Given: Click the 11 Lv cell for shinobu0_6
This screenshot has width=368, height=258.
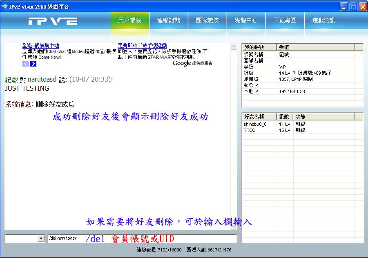Looking at the screenshot, I should [284, 124].
